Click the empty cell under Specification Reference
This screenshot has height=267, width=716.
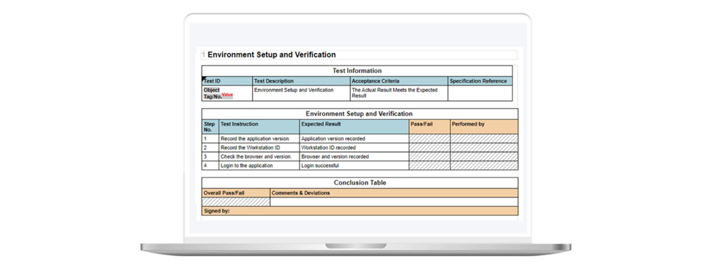[480, 93]
